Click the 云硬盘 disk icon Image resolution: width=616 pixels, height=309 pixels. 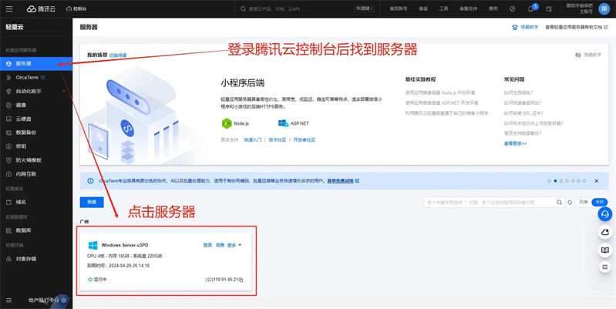8,119
